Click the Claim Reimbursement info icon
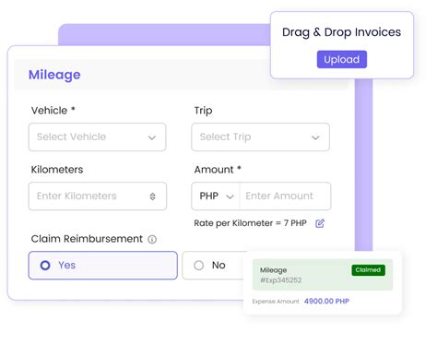Image resolution: width=437 pixels, height=345 pixels. coord(152,239)
